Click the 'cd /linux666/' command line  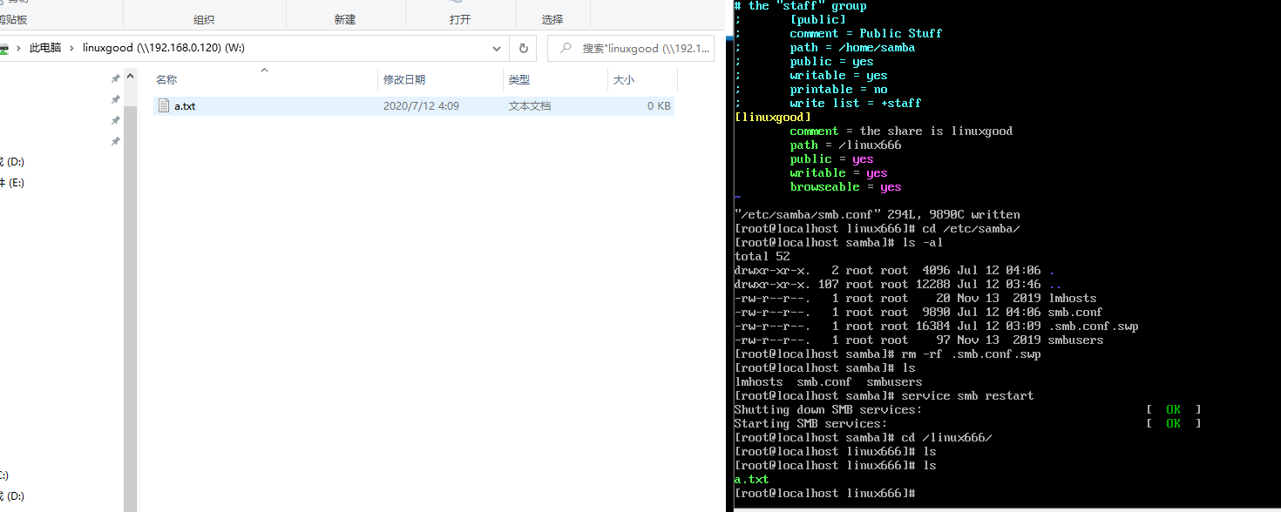click(946, 437)
